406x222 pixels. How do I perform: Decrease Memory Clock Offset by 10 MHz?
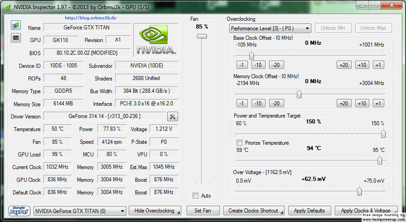click(258, 104)
